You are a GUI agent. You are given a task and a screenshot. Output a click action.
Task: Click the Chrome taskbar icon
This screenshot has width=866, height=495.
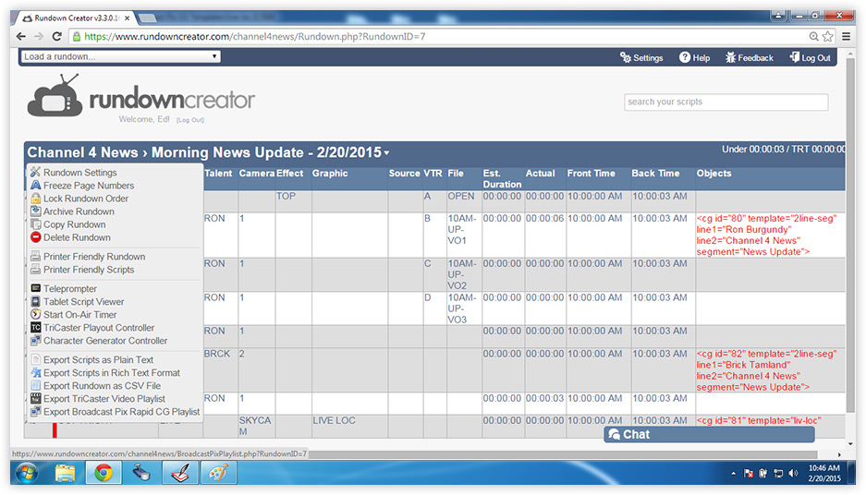[x=104, y=473]
